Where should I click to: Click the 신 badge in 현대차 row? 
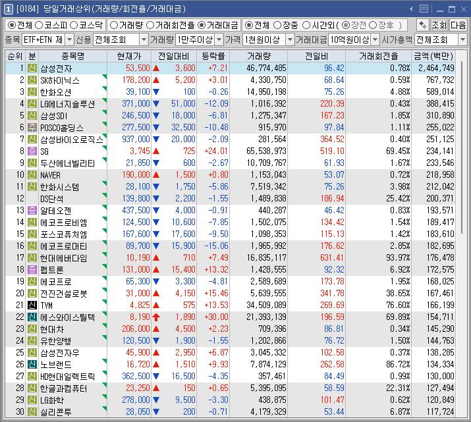click(x=32, y=329)
